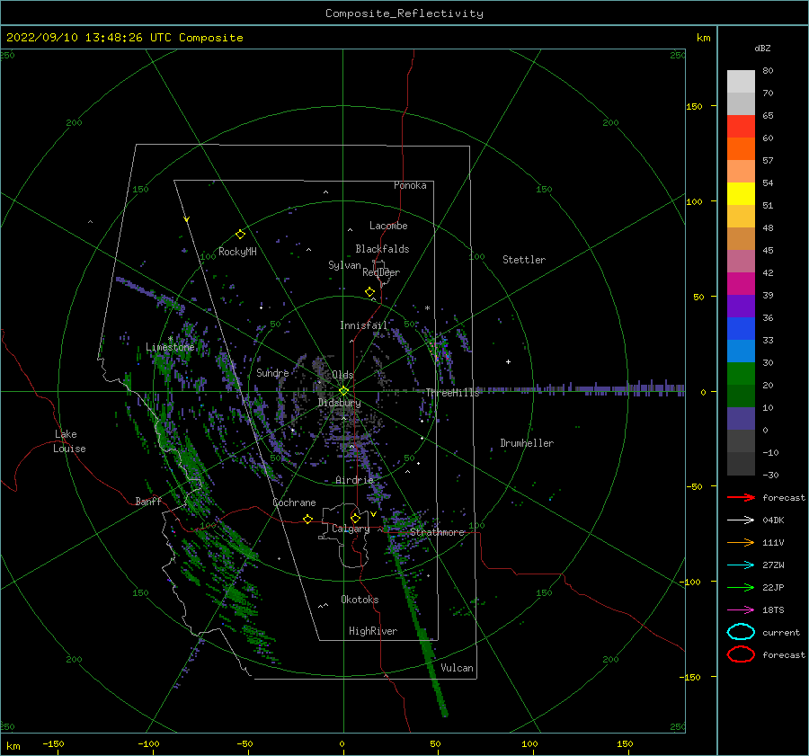Click the Blackfalds label
The image size is (809, 756).
382,249
